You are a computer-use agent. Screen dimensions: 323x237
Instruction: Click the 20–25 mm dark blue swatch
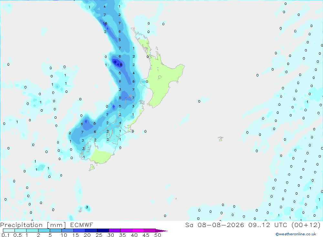91,231
